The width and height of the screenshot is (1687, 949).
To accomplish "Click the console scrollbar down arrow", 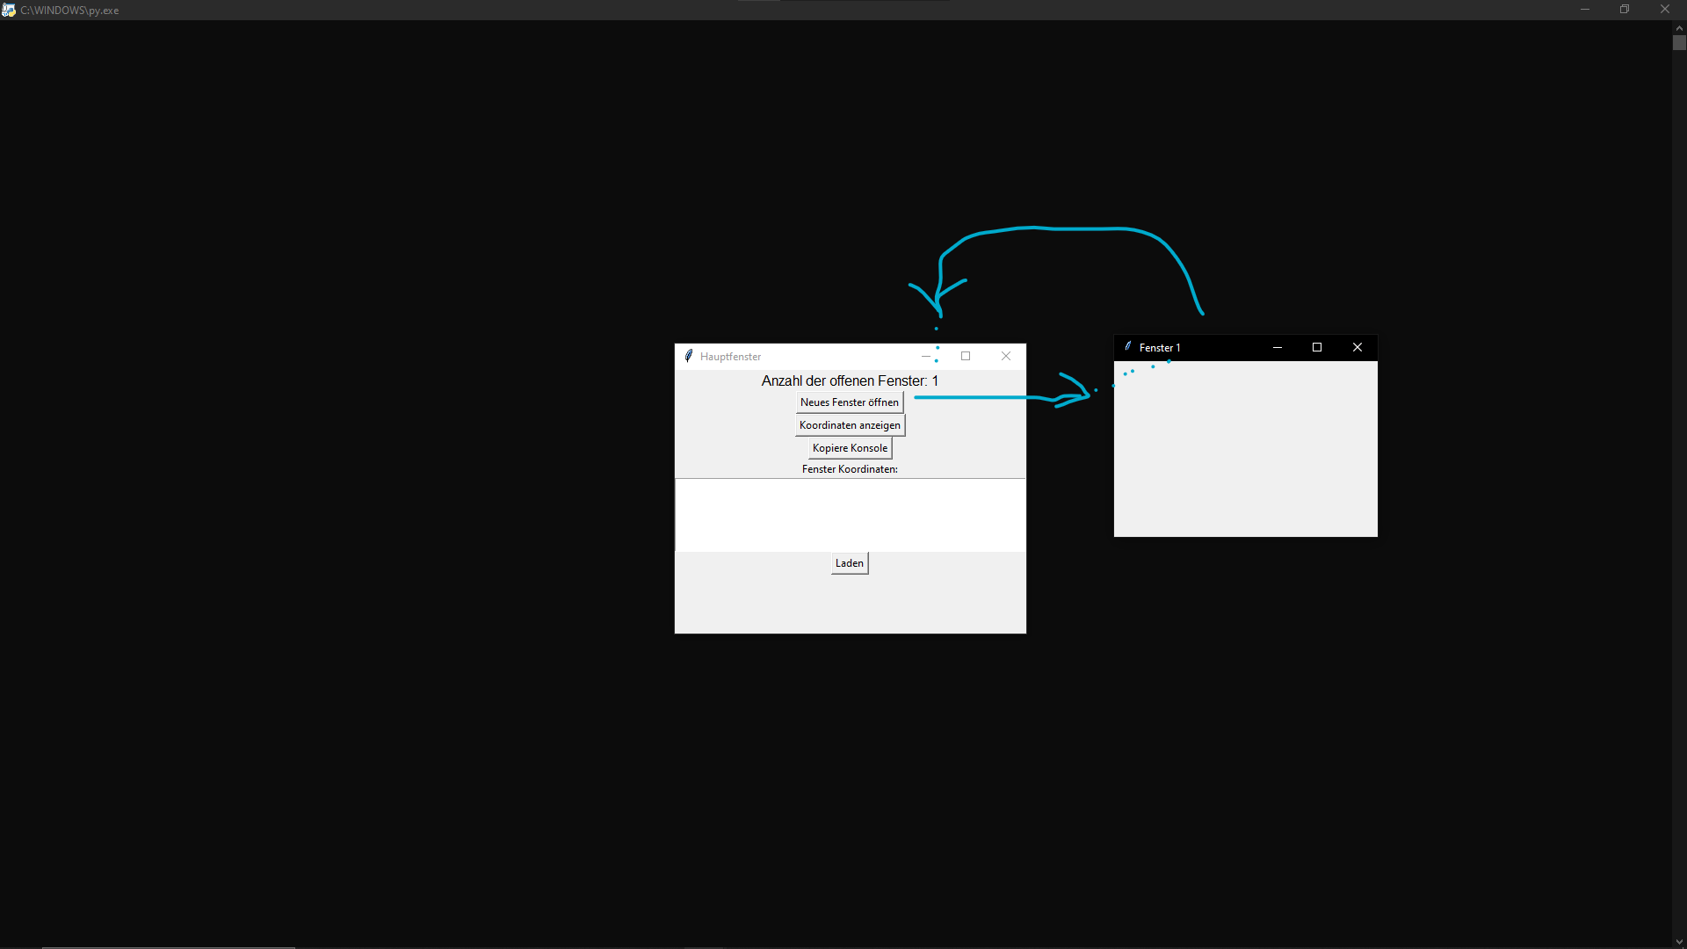I will click(x=1679, y=942).
